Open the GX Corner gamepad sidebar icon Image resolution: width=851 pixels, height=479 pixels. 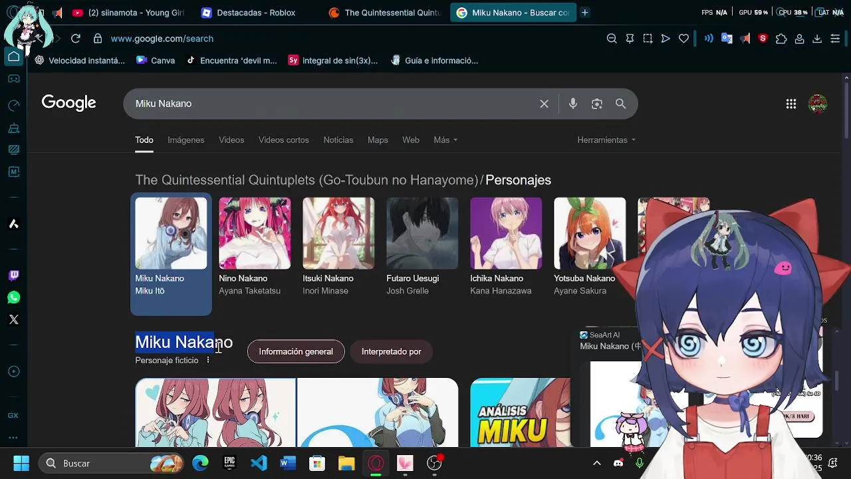point(13,79)
